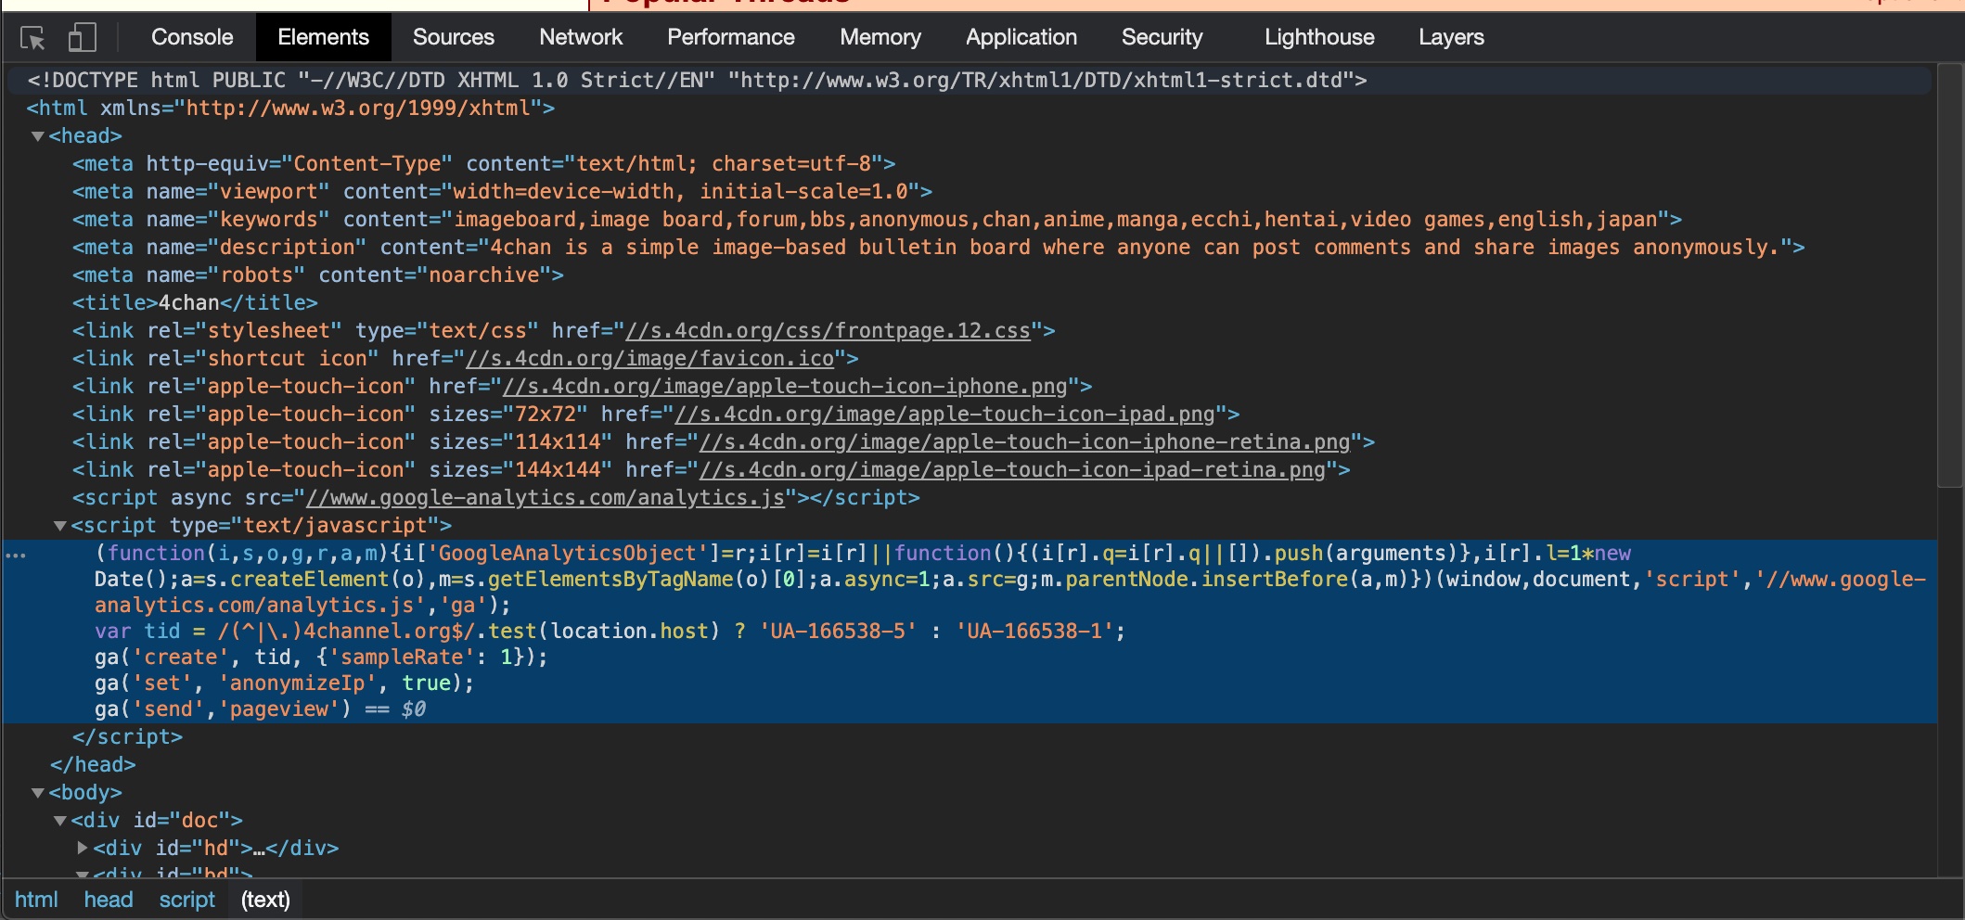Open the Performance tab
Image resolution: width=1965 pixels, height=920 pixels.
730,37
